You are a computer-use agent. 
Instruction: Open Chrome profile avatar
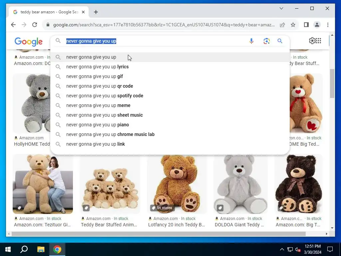317,25
